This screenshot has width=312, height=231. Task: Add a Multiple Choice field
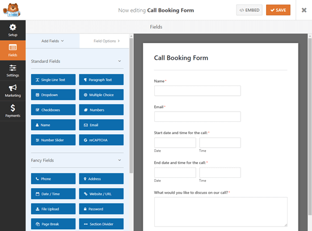click(102, 95)
